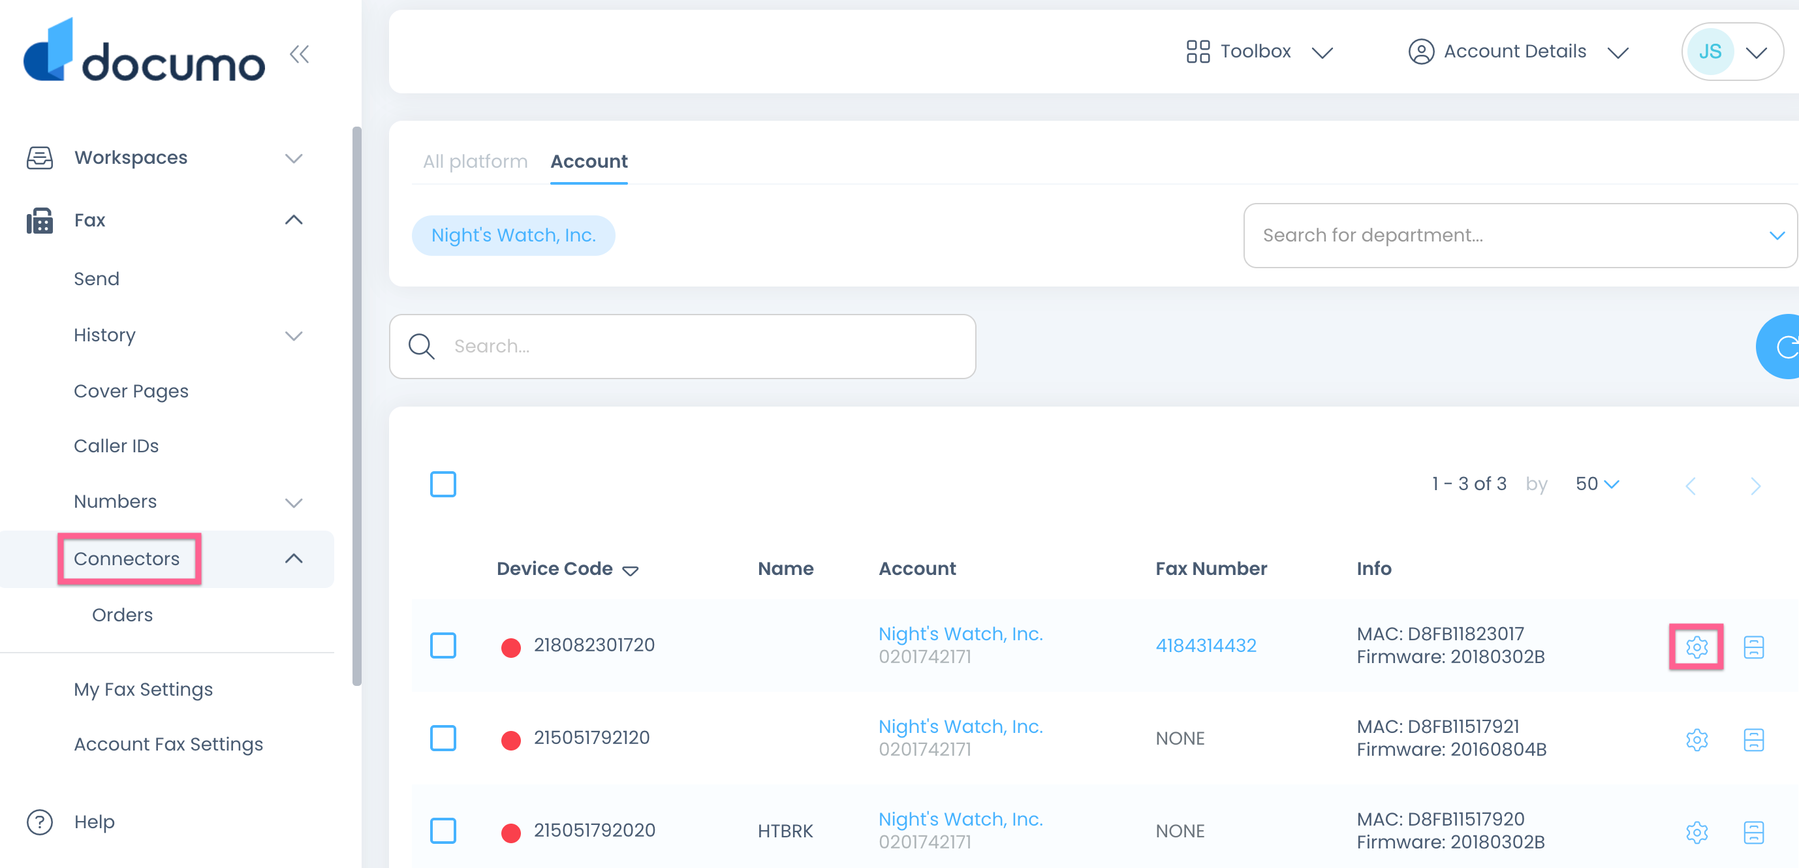
Task: Click the MAC: D8FB11823017 info text
Action: 1440,634
